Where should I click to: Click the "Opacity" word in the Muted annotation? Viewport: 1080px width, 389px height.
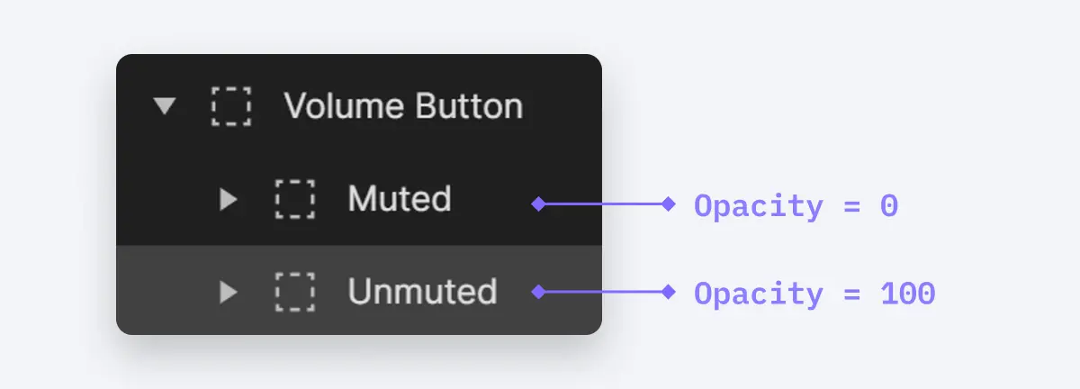[x=758, y=207]
